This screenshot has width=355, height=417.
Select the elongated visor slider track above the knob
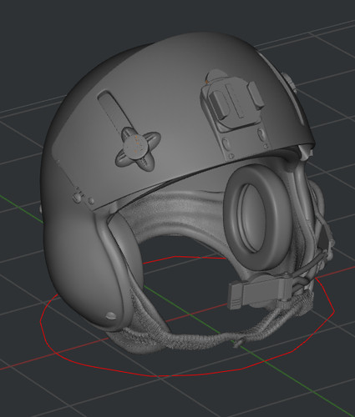tap(114, 111)
